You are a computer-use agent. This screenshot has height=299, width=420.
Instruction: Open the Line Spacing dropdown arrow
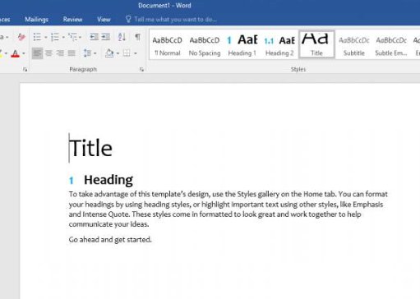tap(95, 53)
